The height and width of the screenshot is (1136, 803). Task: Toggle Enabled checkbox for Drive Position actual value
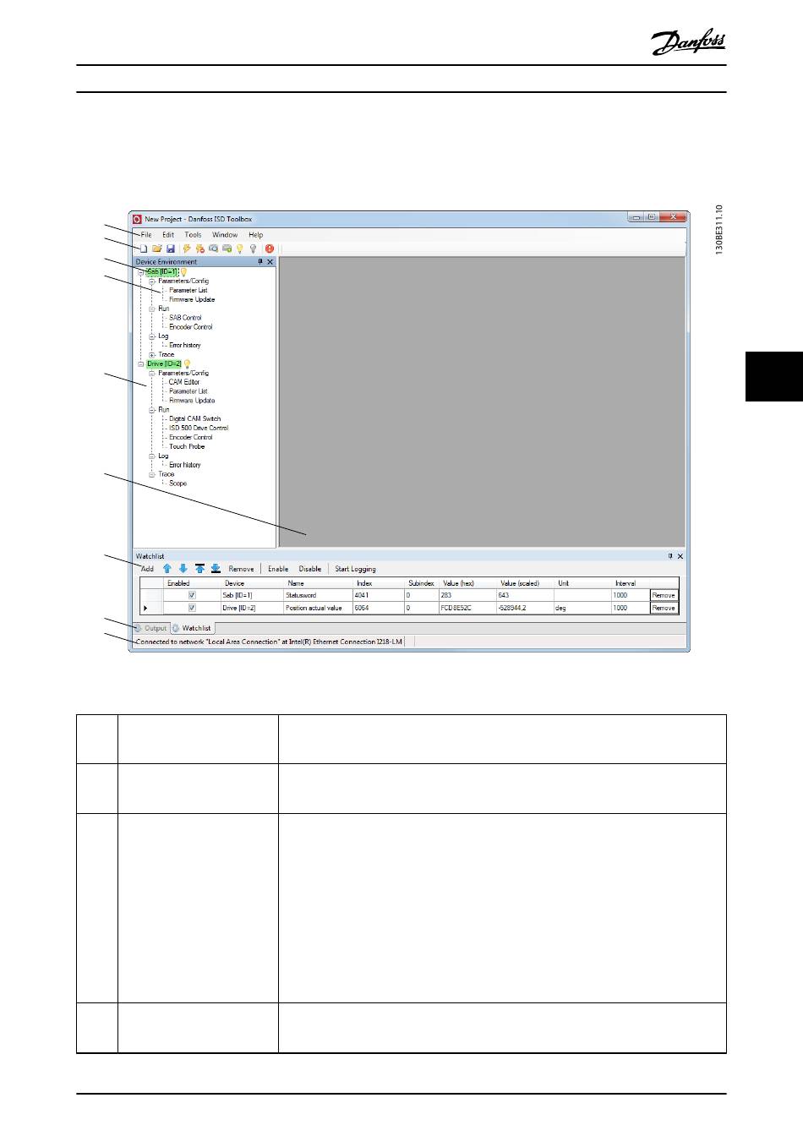tap(192, 608)
